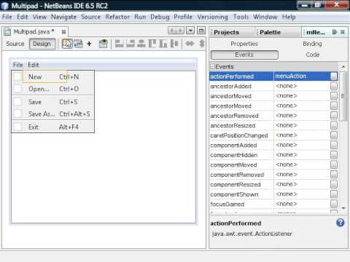The height and width of the screenshot is (262, 350).
Task: Close the properties window tab with its X
Action: click(343, 32)
